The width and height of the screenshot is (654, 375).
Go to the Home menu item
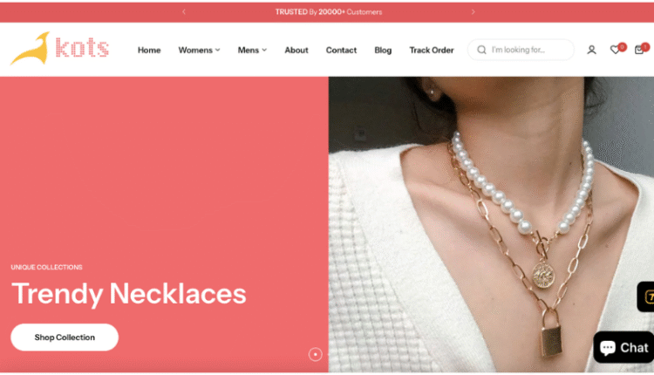149,50
